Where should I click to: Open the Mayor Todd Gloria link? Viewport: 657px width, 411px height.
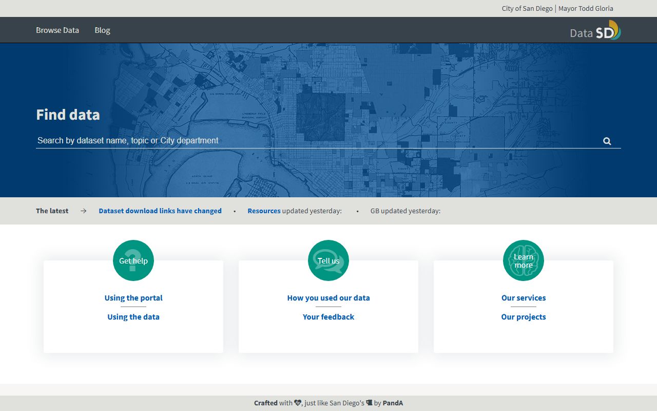pos(586,8)
